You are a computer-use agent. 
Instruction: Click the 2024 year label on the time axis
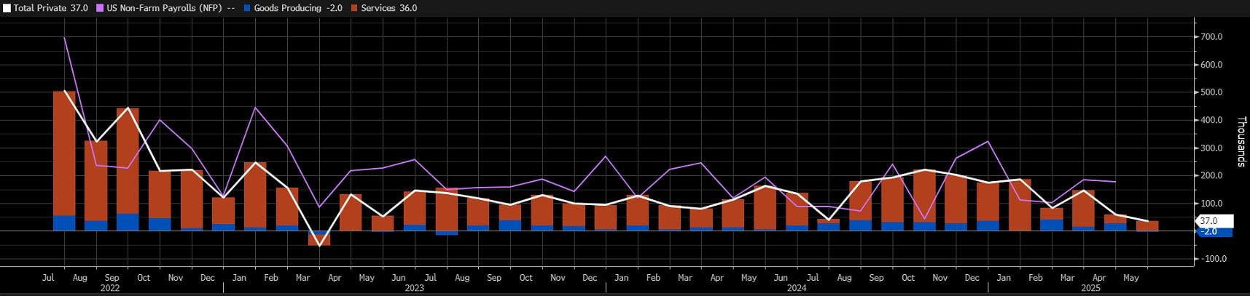[x=797, y=288]
